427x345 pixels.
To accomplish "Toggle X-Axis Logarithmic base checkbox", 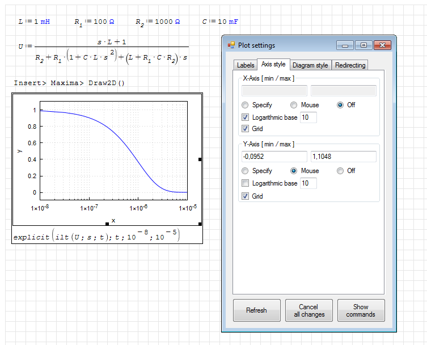I will tap(245, 117).
